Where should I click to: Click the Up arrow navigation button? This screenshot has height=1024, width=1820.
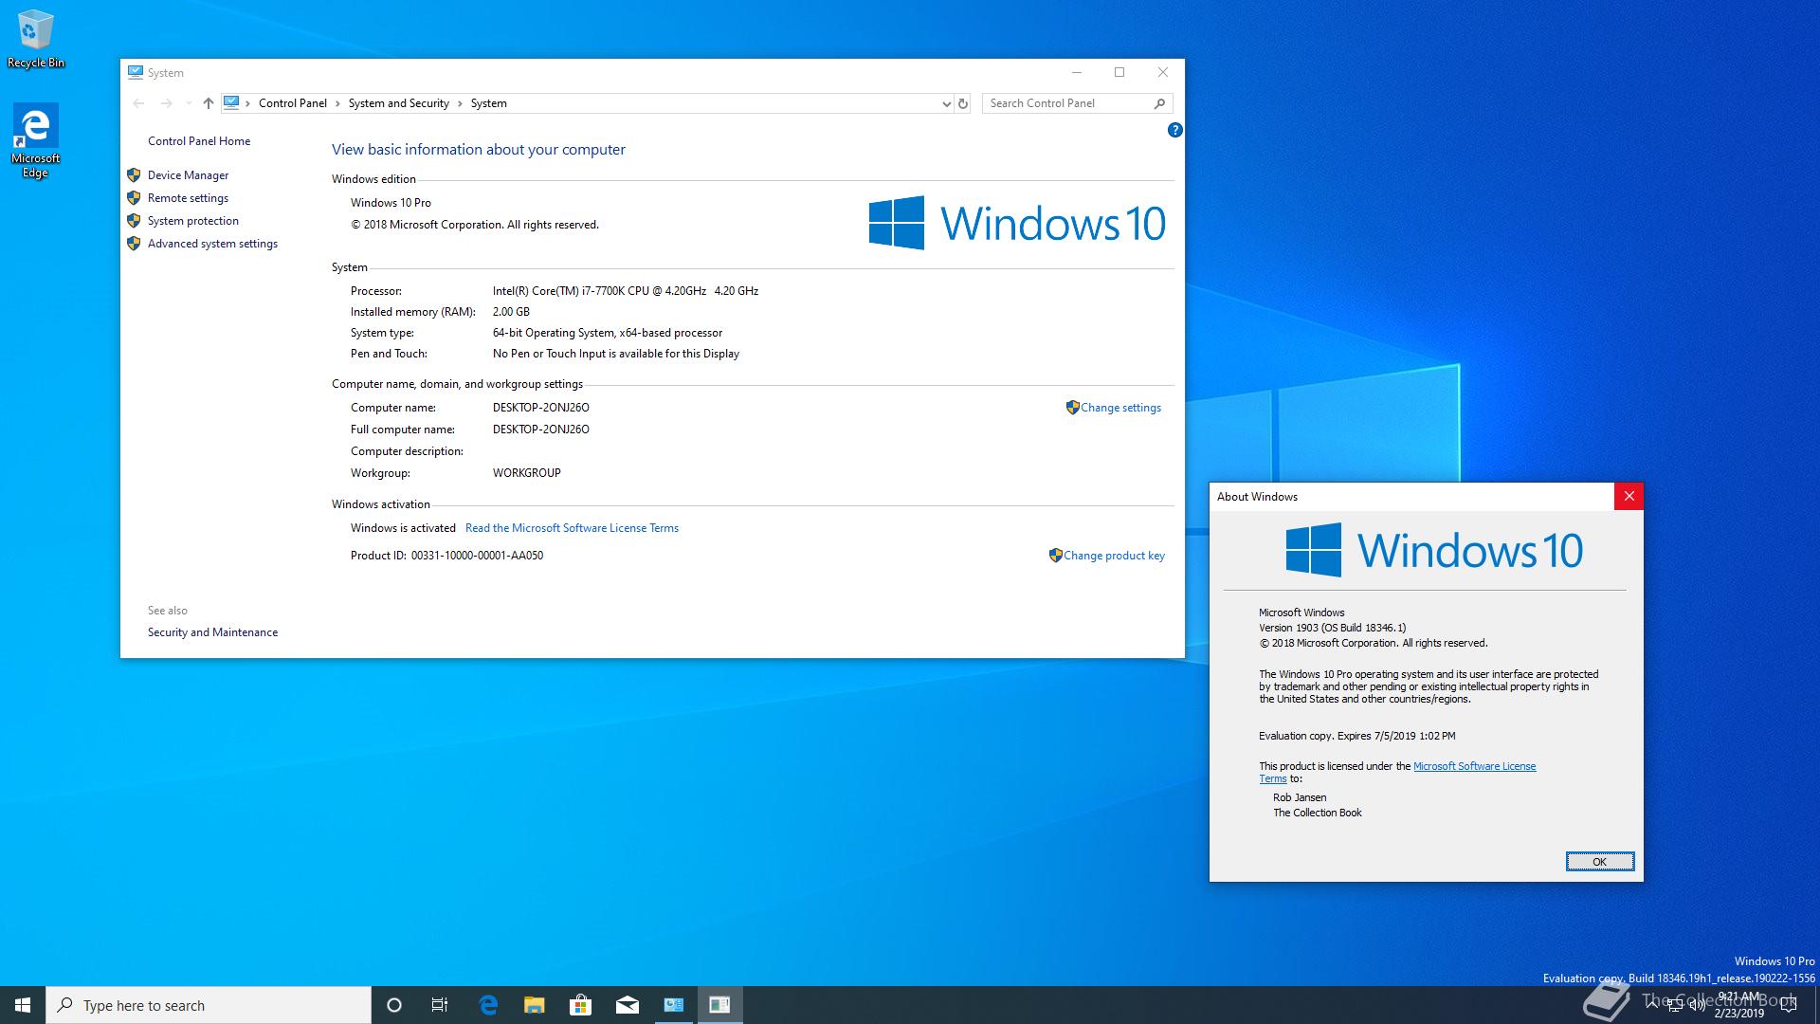pos(209,103)
